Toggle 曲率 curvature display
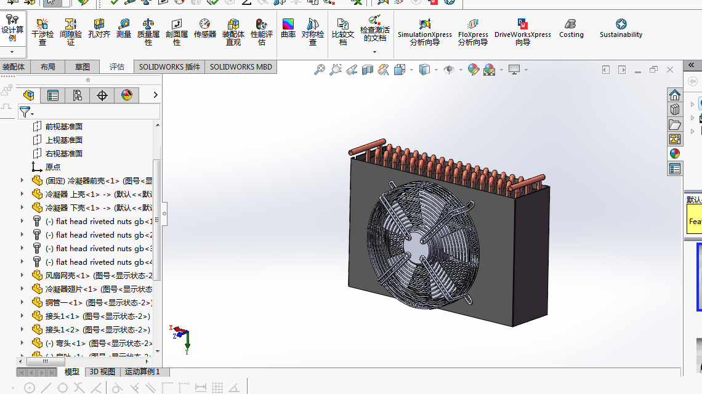The width and height of the screenshot is (702, 394). pos(288,28)
